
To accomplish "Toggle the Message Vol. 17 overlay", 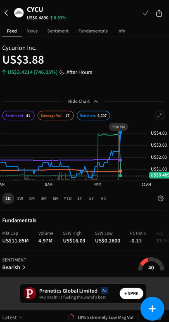I will pyautogui.click(x=55, y=116).
